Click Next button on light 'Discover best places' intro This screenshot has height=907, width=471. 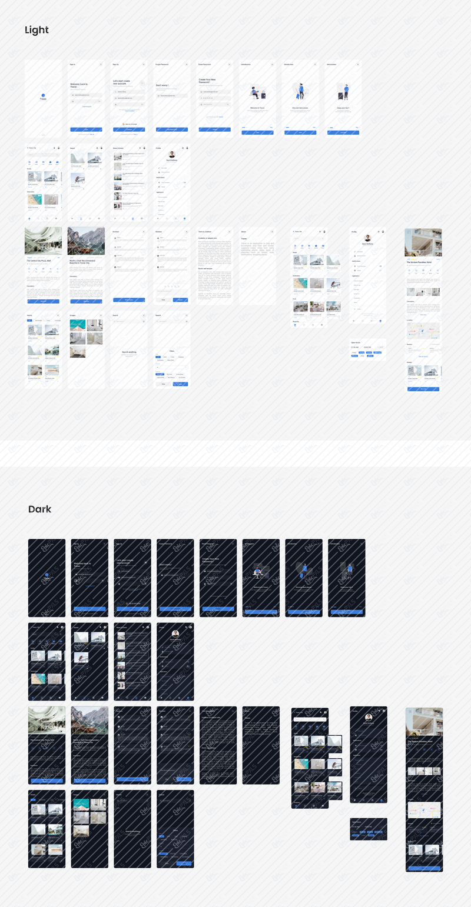[300, 133]
